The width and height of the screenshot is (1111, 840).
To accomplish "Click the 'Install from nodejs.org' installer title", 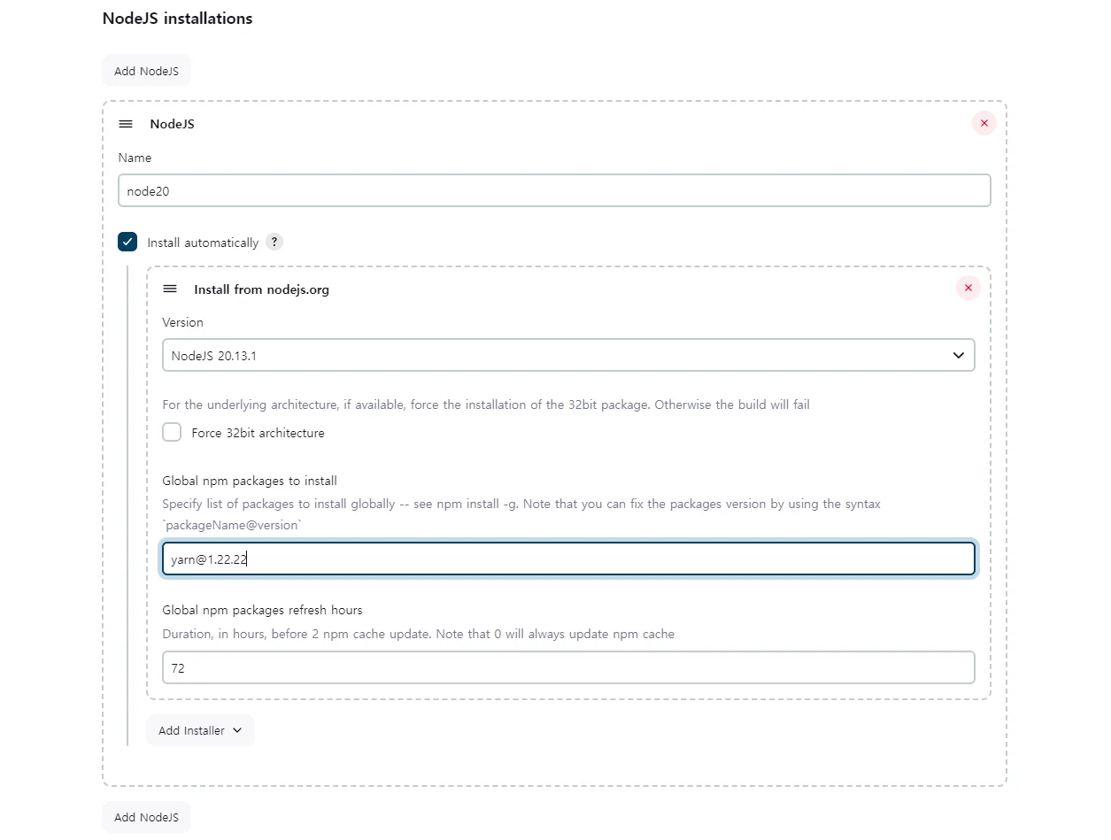I will coord(261,289).
